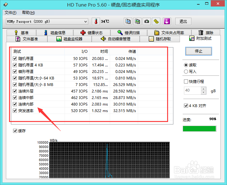Open the options gear icon
Screen dimensions: 227x185
[x=156, y=21]
